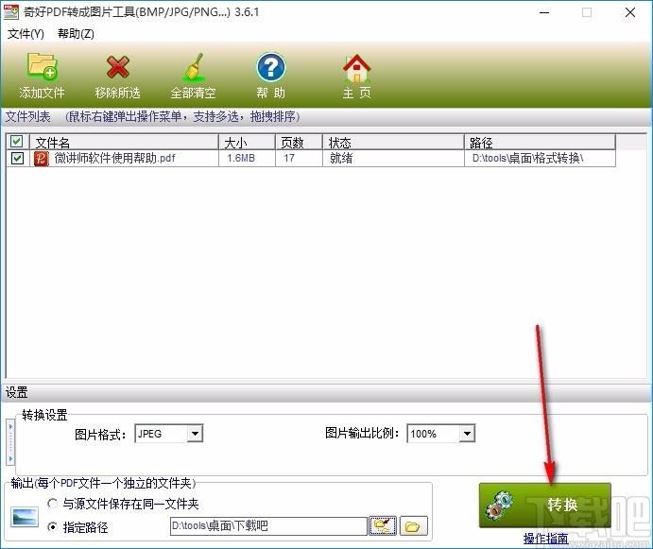Viewport: 653px width, 549px height.
Task: Sort by the 文件名 column header
Action: [x=124, y=143]
